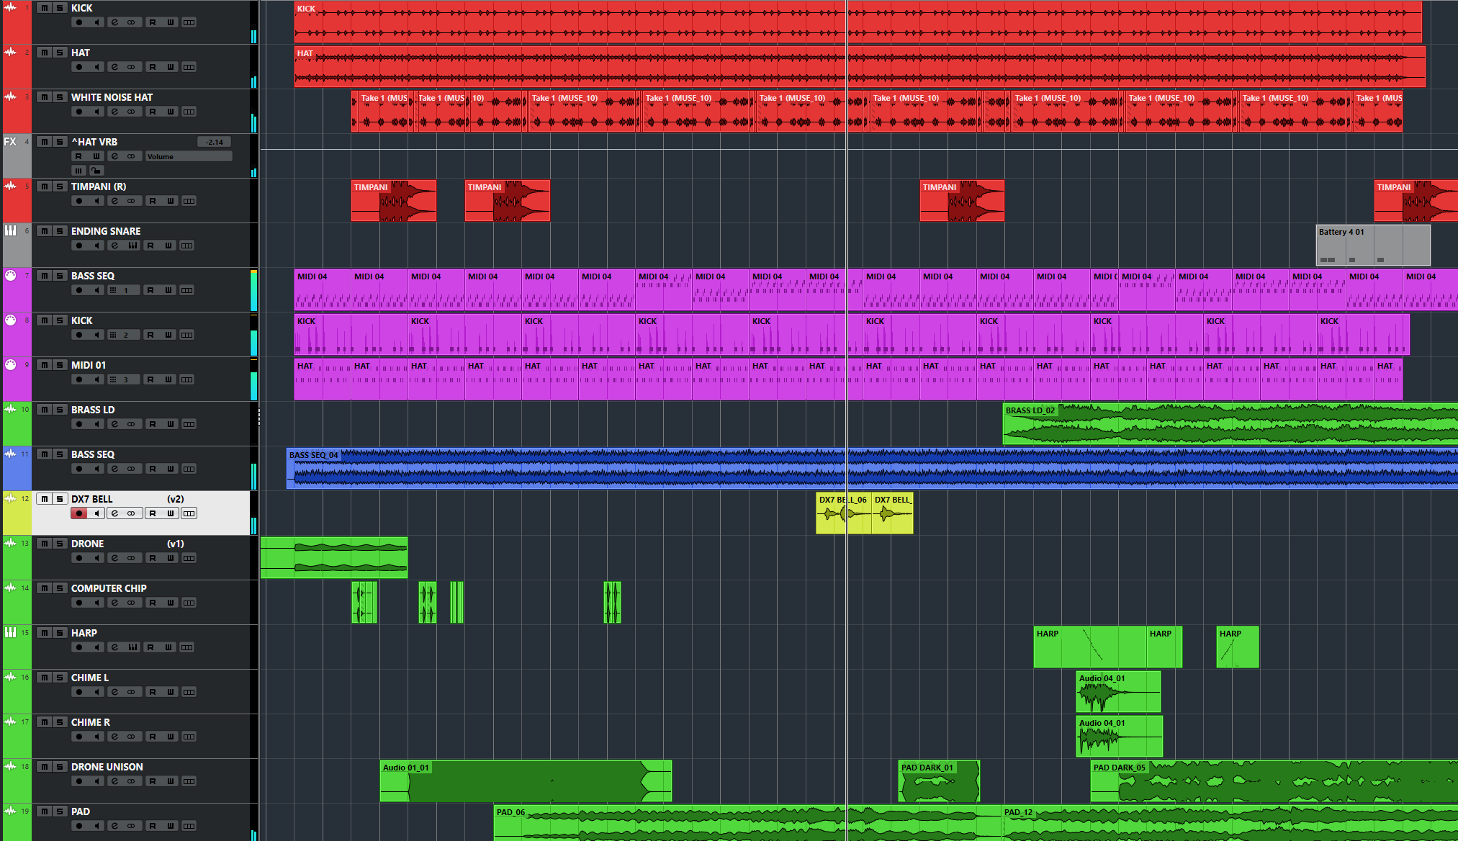The height and width of the screenshot is (841, 1458).
Task: Open Volume automation parameter dropdown on ^HAT VRB
Action: [x=189, y=156]
